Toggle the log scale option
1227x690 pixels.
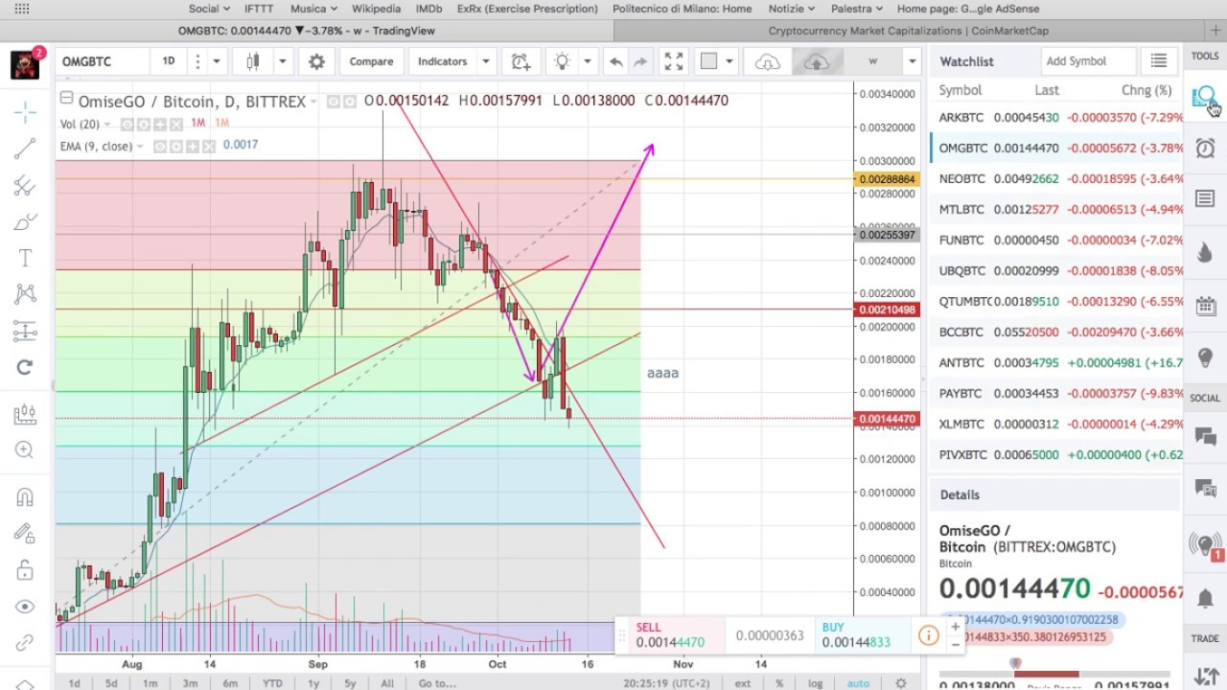[x=815, y=683]
